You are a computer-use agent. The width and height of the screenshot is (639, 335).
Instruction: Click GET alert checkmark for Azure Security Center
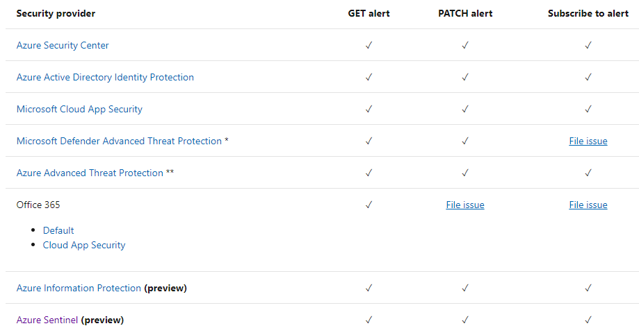369,45
